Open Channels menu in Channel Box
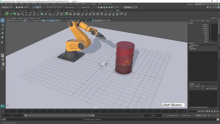 192,21
